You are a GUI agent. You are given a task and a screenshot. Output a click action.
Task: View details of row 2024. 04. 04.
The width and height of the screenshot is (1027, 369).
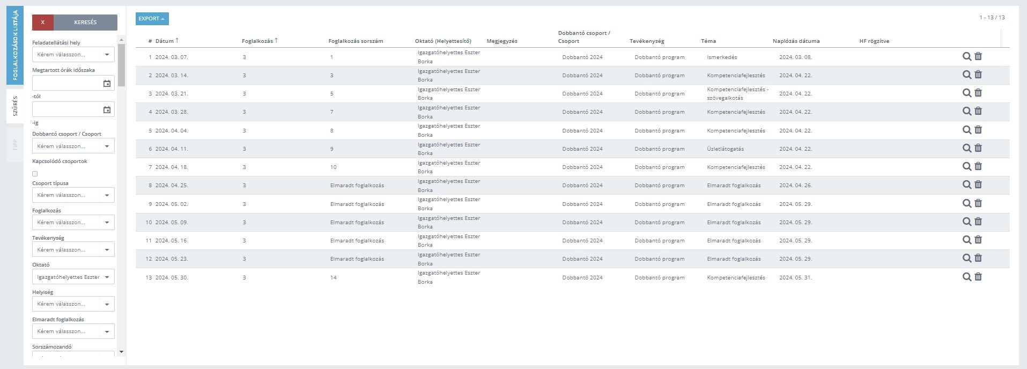(x=967, y=130)
